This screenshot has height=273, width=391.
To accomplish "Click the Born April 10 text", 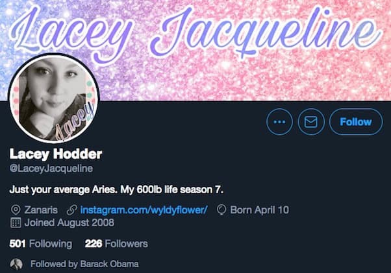I will (x=260, y=210).
